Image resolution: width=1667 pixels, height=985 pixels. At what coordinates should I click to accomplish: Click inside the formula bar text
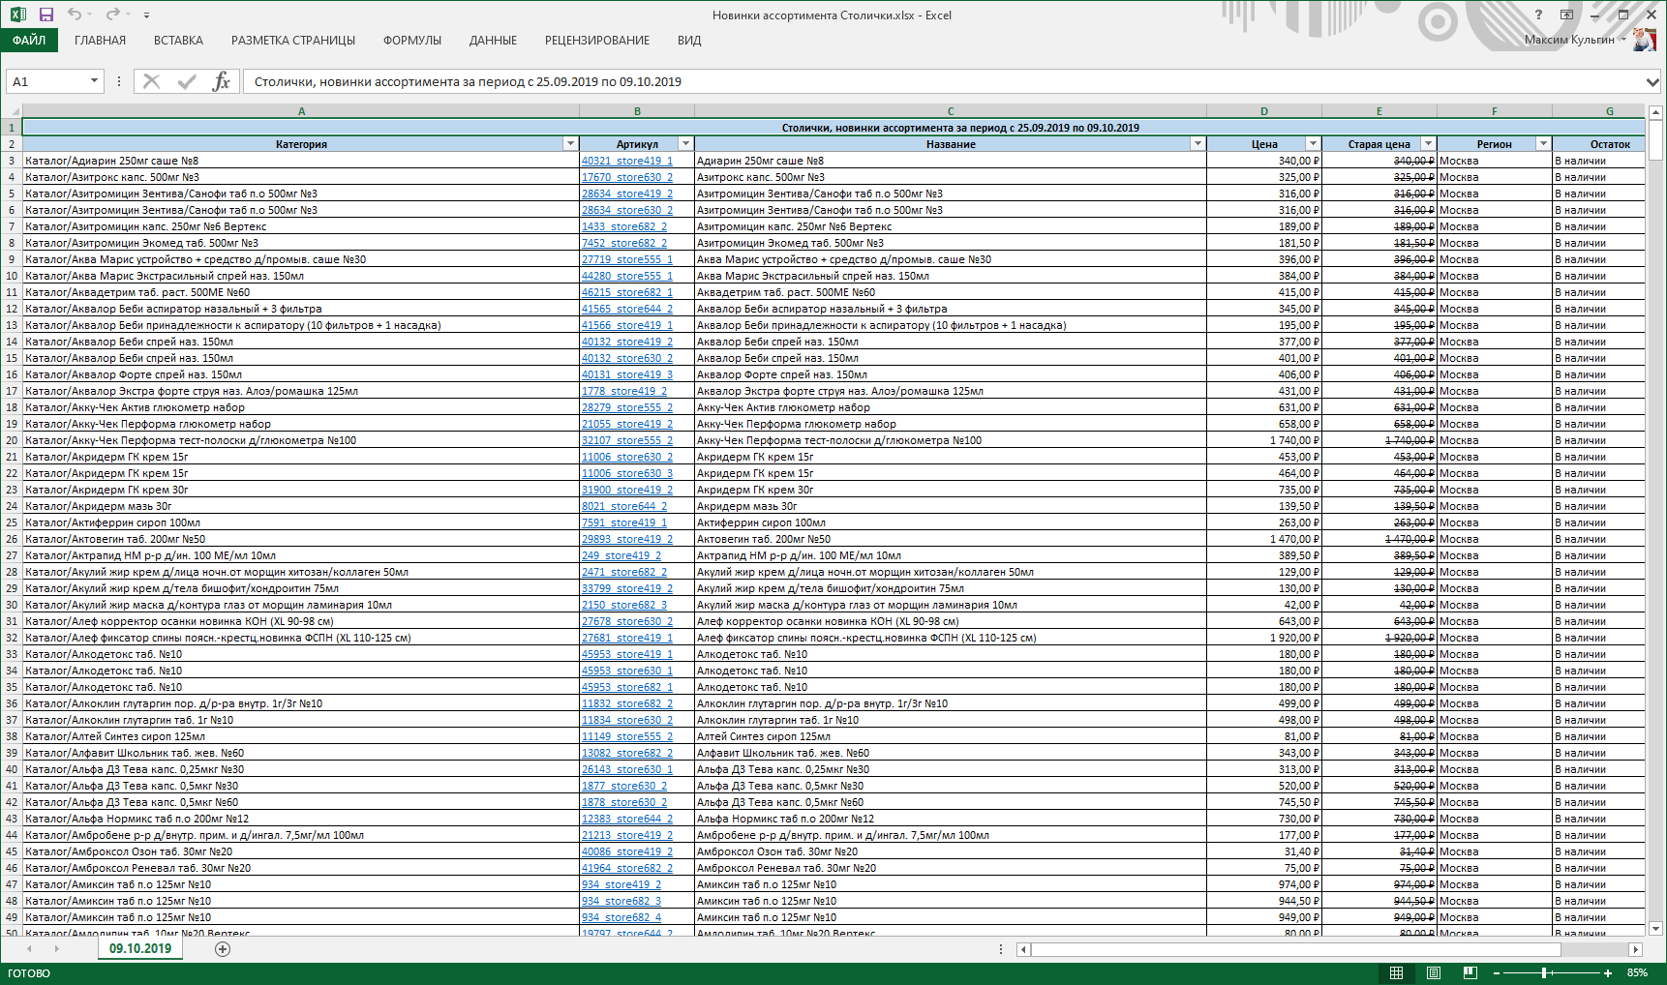(944, 81)
